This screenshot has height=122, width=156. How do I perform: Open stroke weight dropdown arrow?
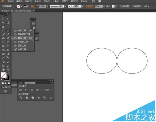coord(47,7)
